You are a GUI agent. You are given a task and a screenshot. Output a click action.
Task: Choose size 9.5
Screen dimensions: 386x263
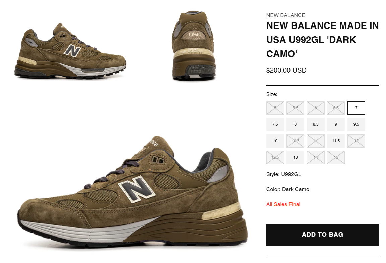tap(356, 124)
